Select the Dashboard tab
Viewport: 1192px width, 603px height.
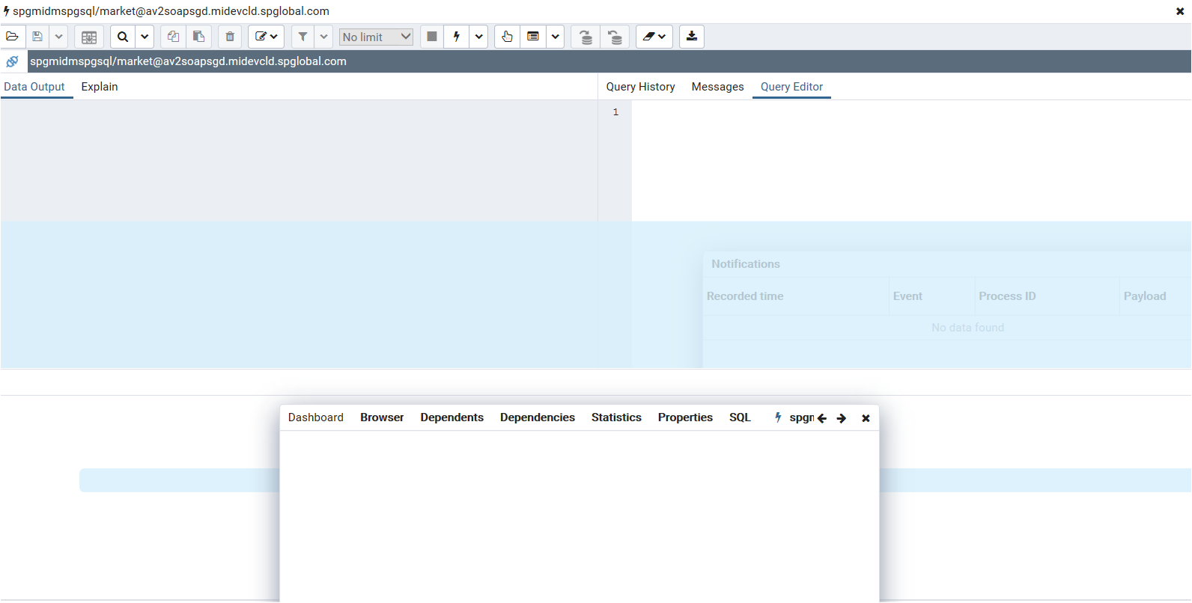(315, 417)
